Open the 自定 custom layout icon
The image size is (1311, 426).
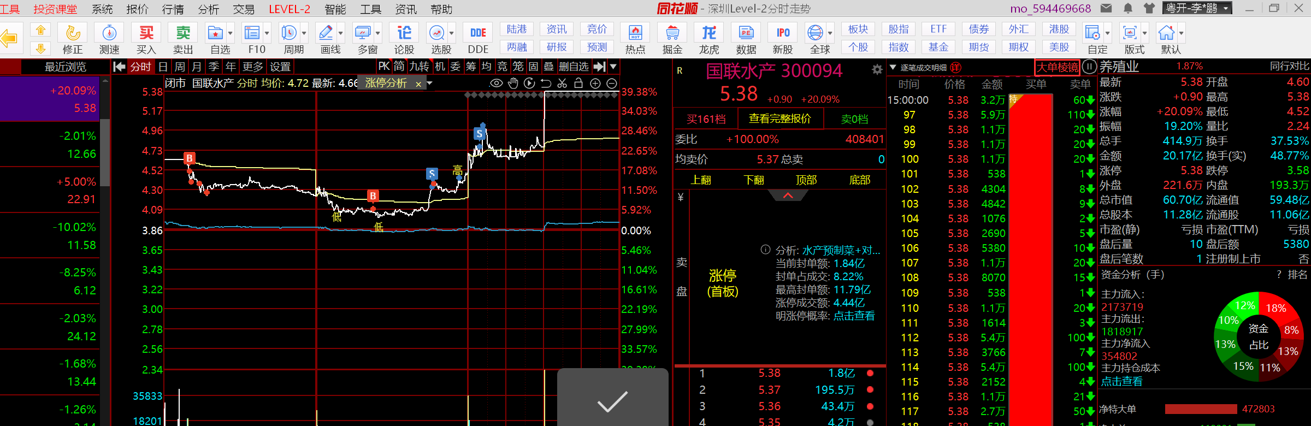point(1092,33)
